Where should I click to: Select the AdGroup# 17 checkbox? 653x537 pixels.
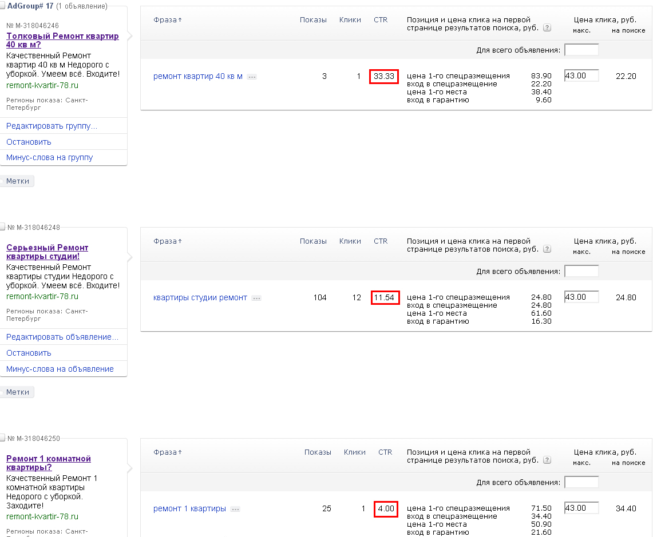tap(2, 6)
